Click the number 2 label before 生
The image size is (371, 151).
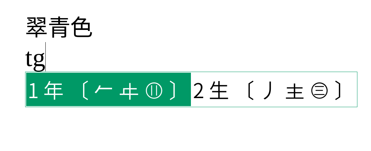point(198,90)
